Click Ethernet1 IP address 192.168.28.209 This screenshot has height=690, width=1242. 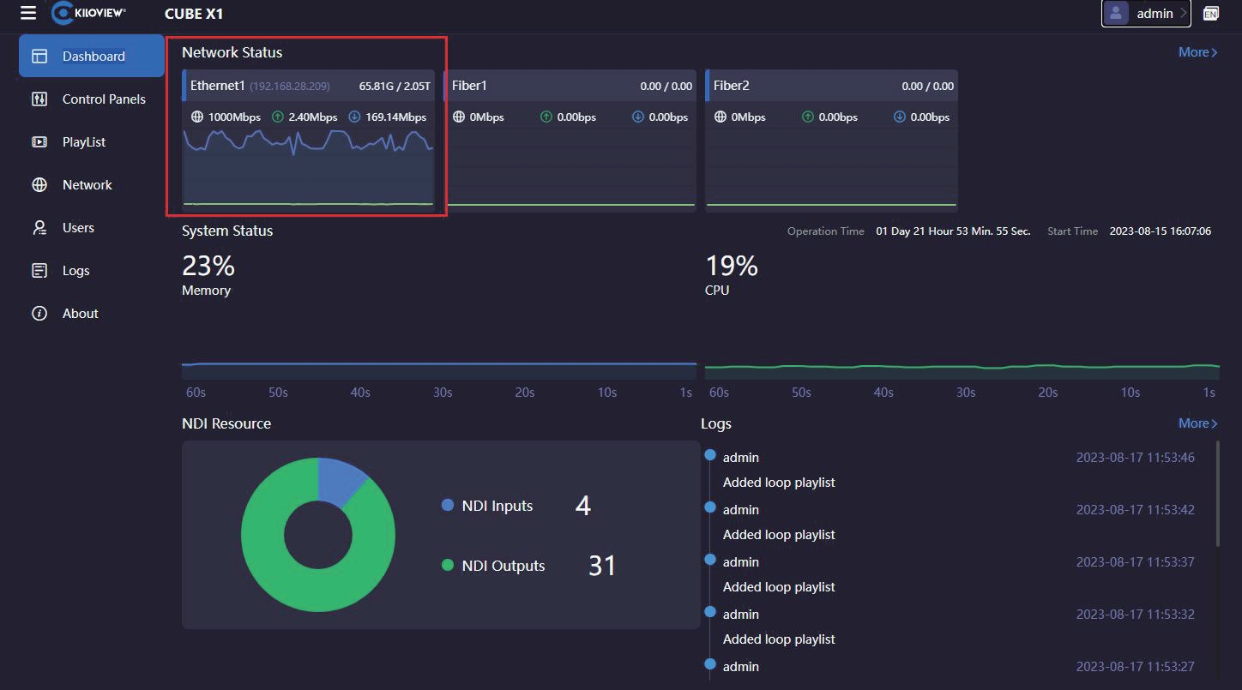290,87
